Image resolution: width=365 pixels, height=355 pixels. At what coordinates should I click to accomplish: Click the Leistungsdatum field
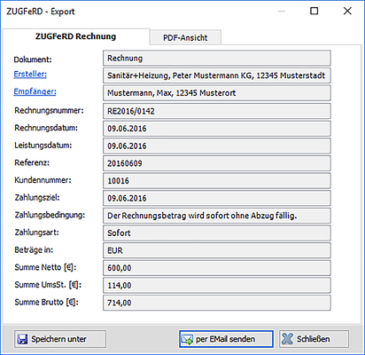tap(217, 146)
